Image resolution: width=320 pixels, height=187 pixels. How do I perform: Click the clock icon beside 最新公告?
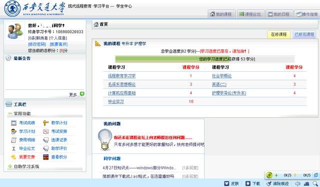8,58
